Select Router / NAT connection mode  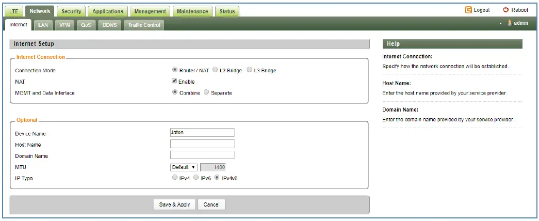point(175,70)
